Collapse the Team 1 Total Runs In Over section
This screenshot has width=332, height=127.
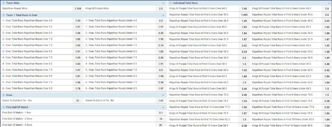click(163, 16)
